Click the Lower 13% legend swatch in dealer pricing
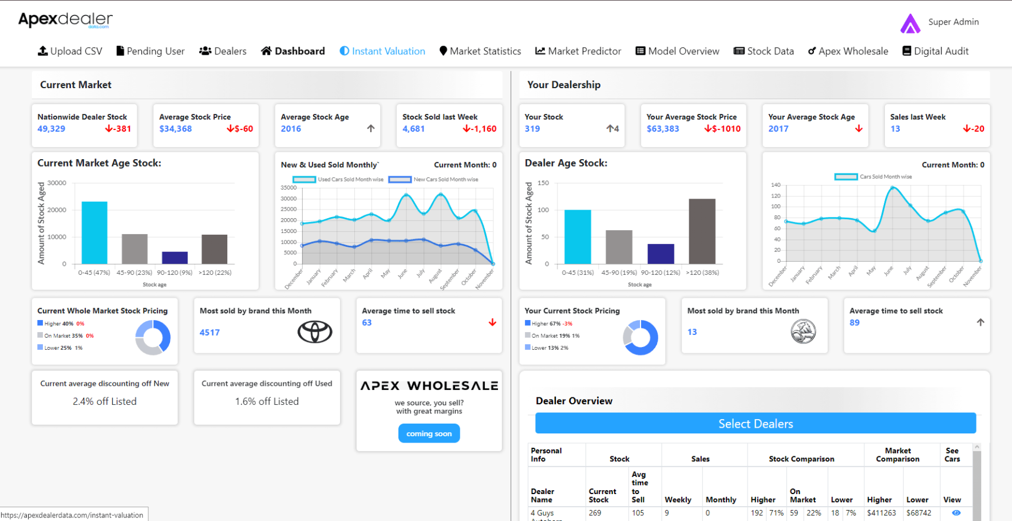This screenshot has width=1012, height=521. click(528, 348)
